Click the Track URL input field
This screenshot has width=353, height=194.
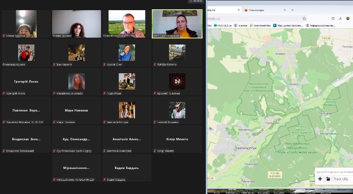[342, 179]
